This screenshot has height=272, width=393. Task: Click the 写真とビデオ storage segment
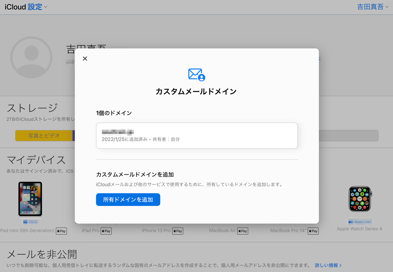coord(44,136)
